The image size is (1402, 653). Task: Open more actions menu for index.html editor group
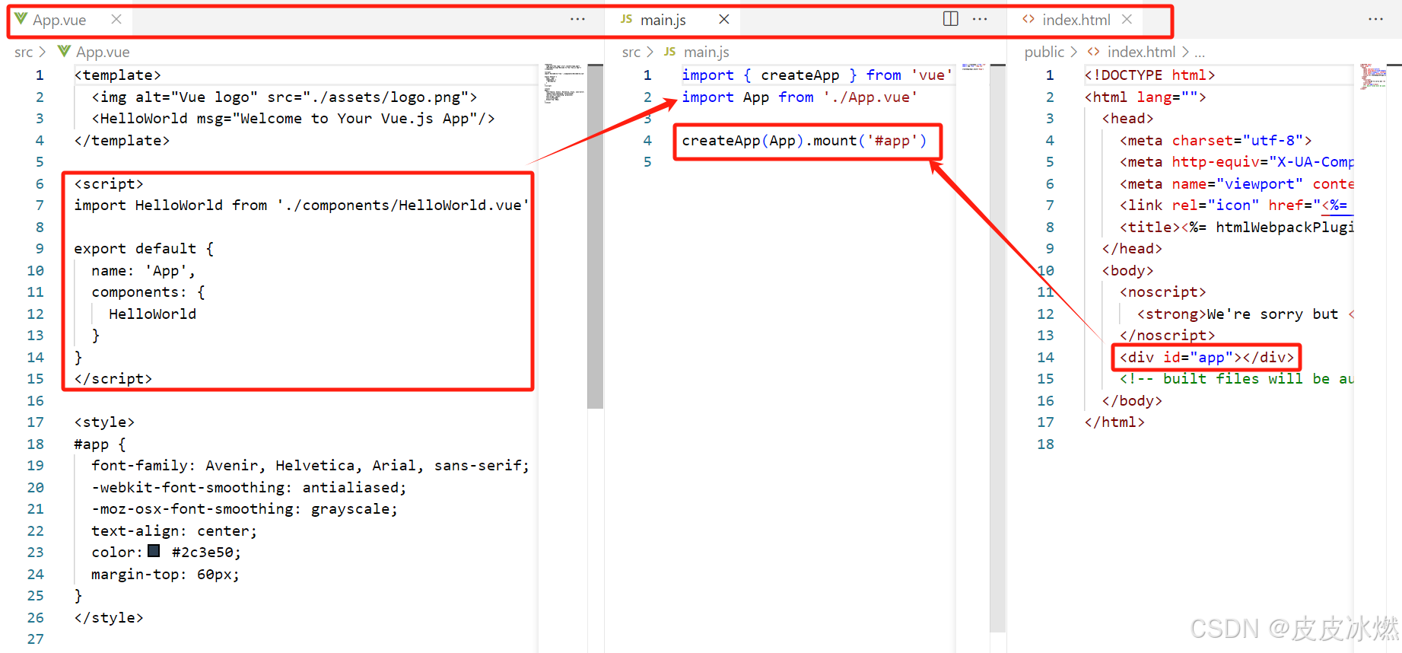click(1376, 19)
